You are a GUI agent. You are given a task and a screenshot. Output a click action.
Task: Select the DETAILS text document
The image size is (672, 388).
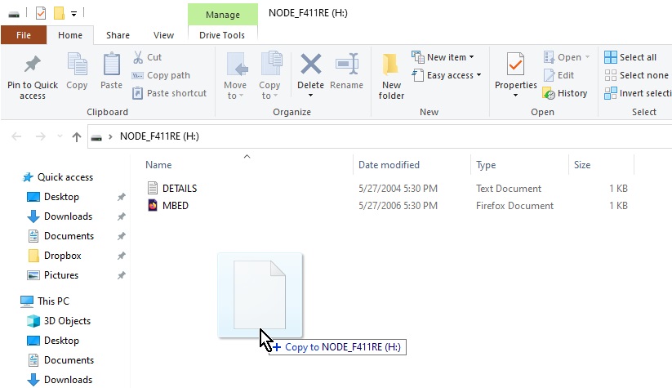(x=179, y=188)
